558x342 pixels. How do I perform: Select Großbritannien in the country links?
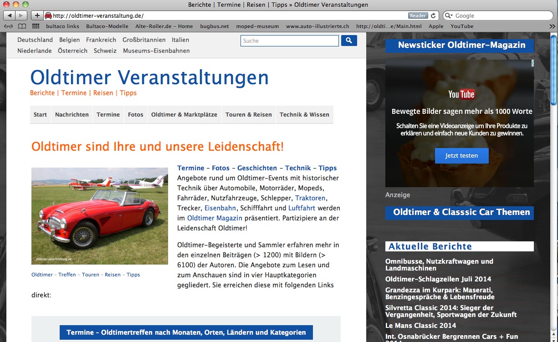tap(144, 40)
